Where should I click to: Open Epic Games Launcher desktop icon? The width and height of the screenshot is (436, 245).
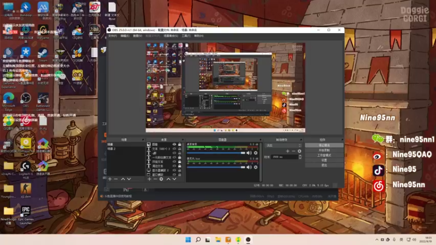pyautogui.click(x=26, y=215)
